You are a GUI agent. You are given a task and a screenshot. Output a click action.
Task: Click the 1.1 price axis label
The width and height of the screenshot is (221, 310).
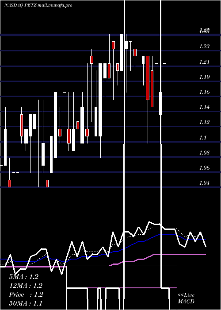(x=203, y=137)
